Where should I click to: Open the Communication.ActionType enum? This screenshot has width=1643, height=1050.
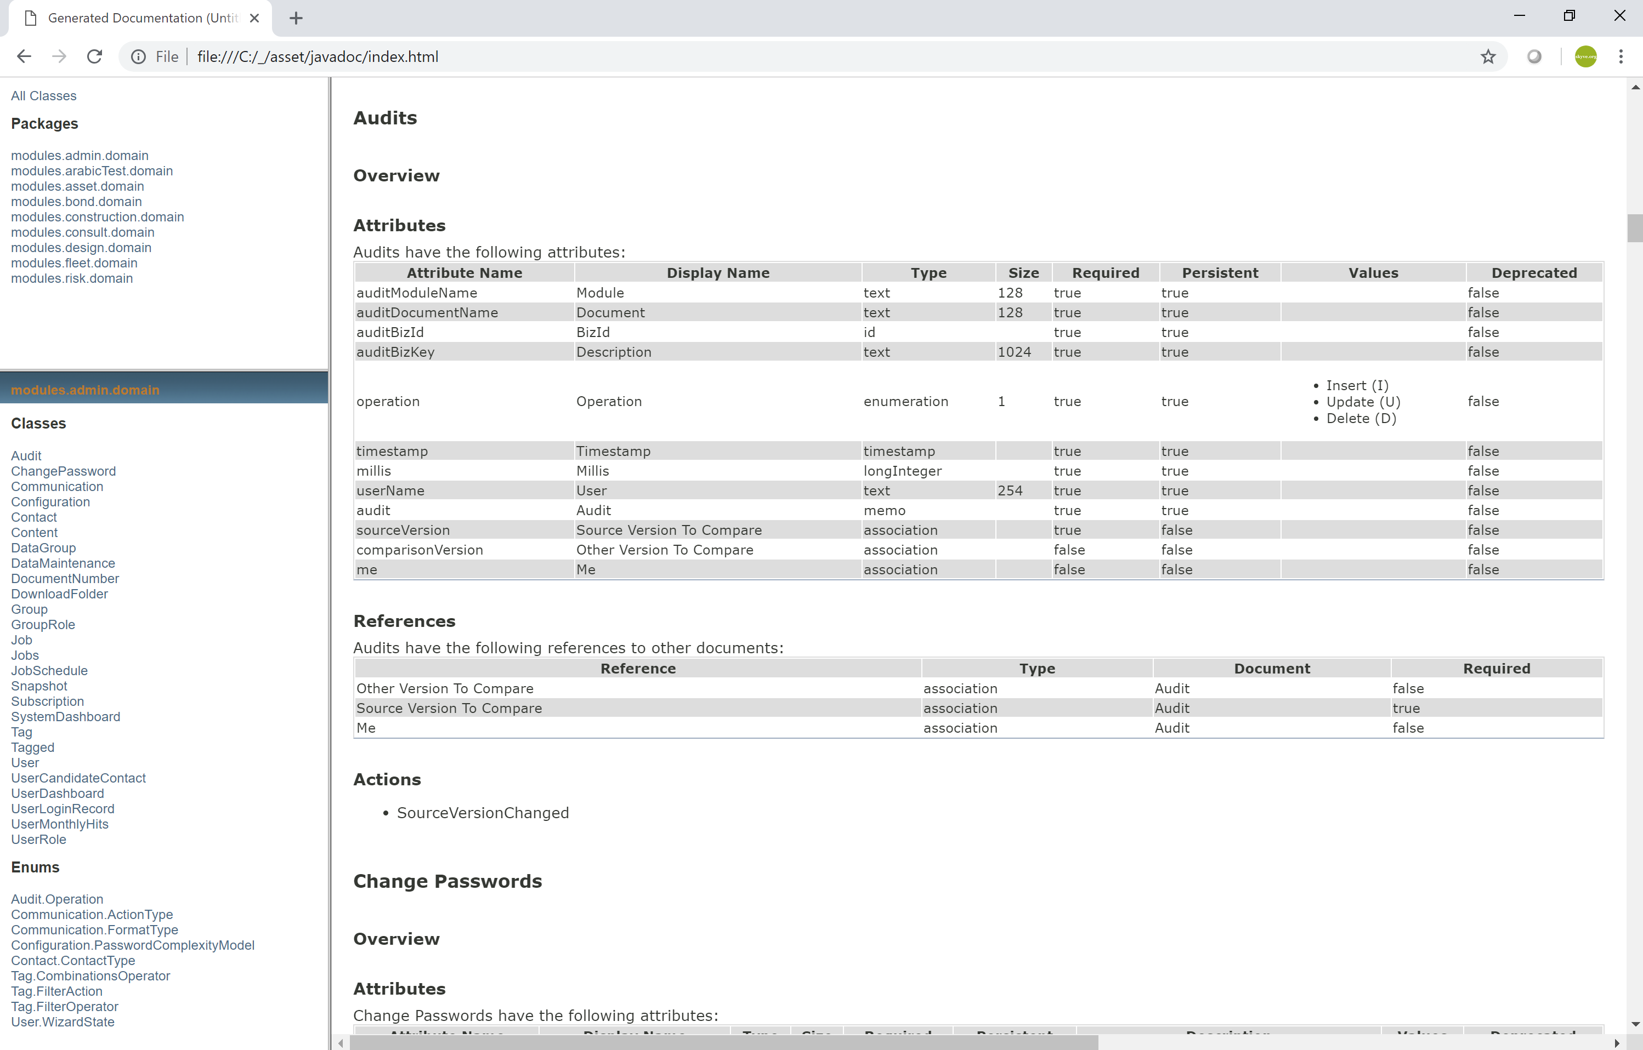pyautogui.click(x=92, y=914)
